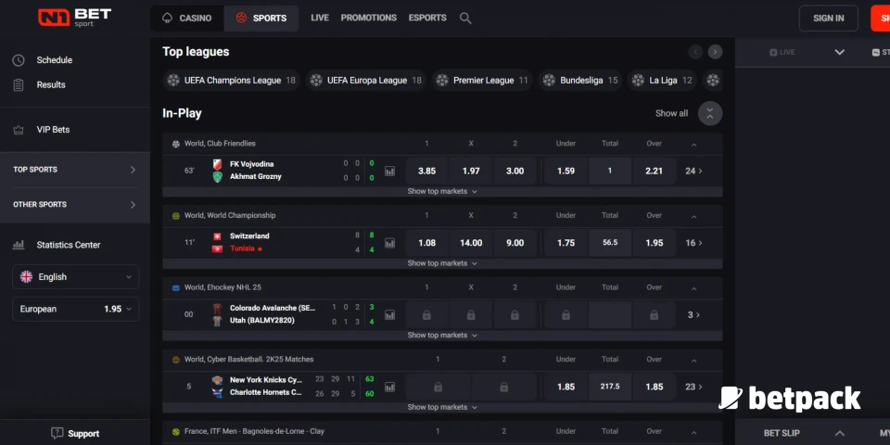Select the Colorado Avalanche jersey icon

point(217,308)
